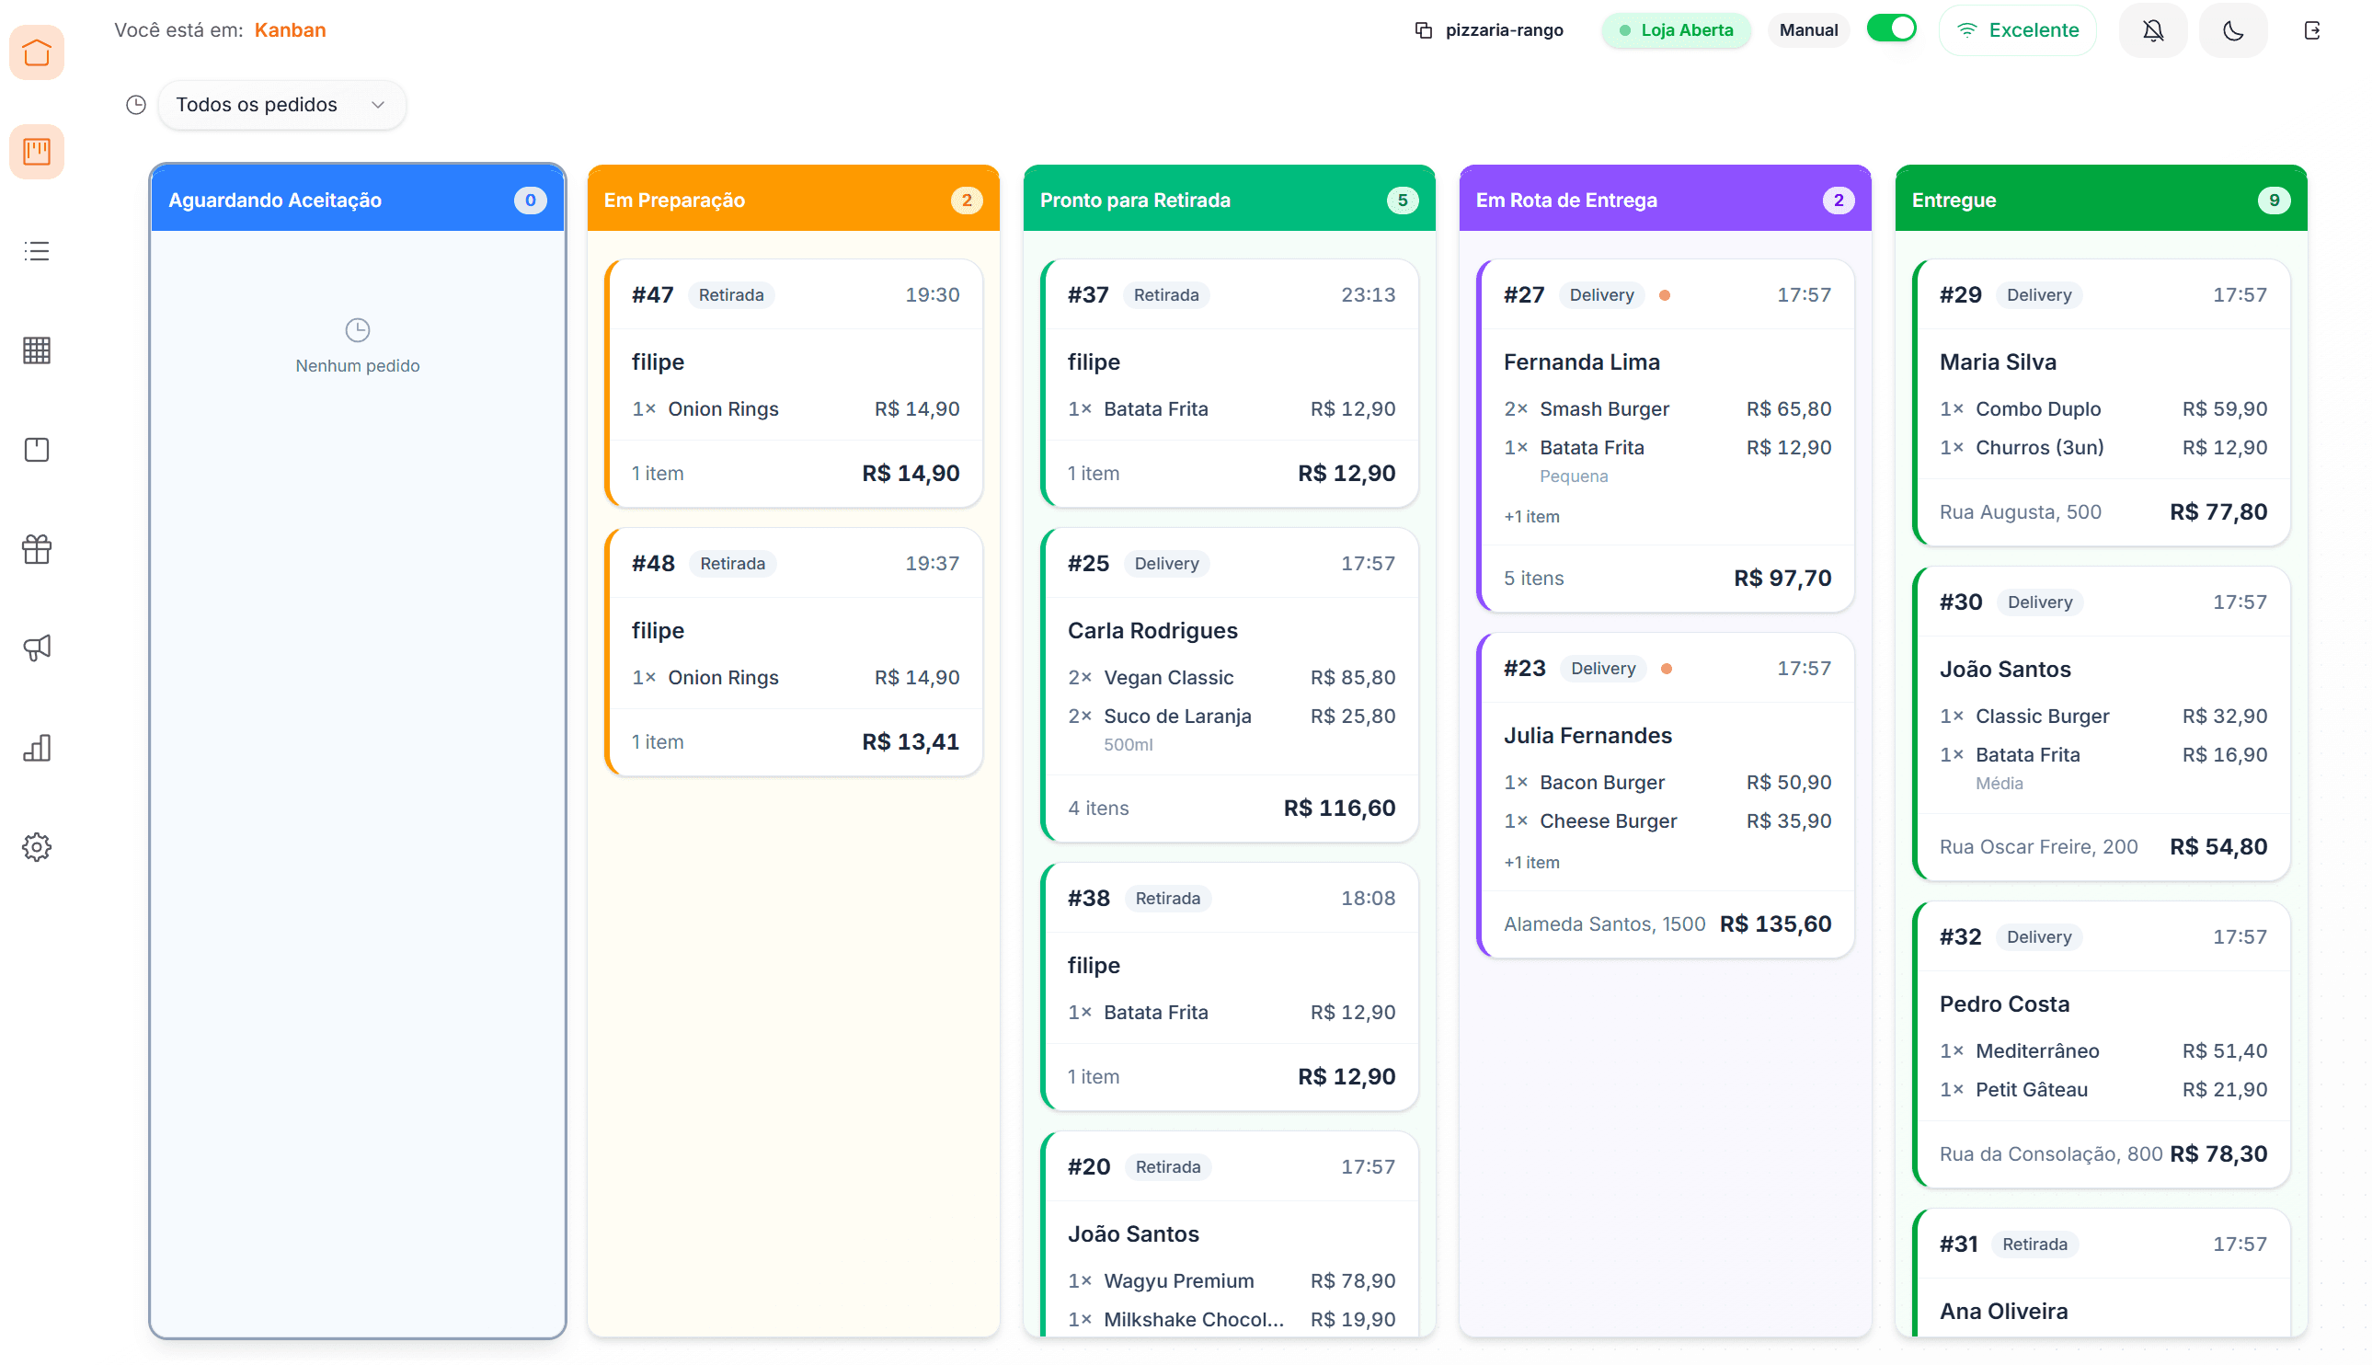Click the clock icon beside order filter
Screen dimensions: 2372x1365
click(135, 104)
